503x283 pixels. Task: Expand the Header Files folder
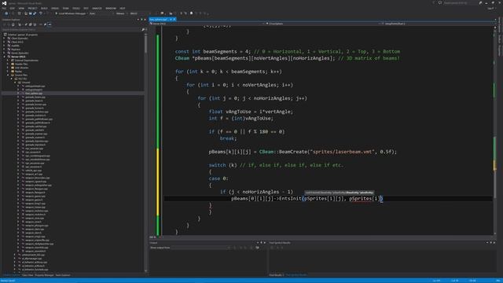(8, 64)
